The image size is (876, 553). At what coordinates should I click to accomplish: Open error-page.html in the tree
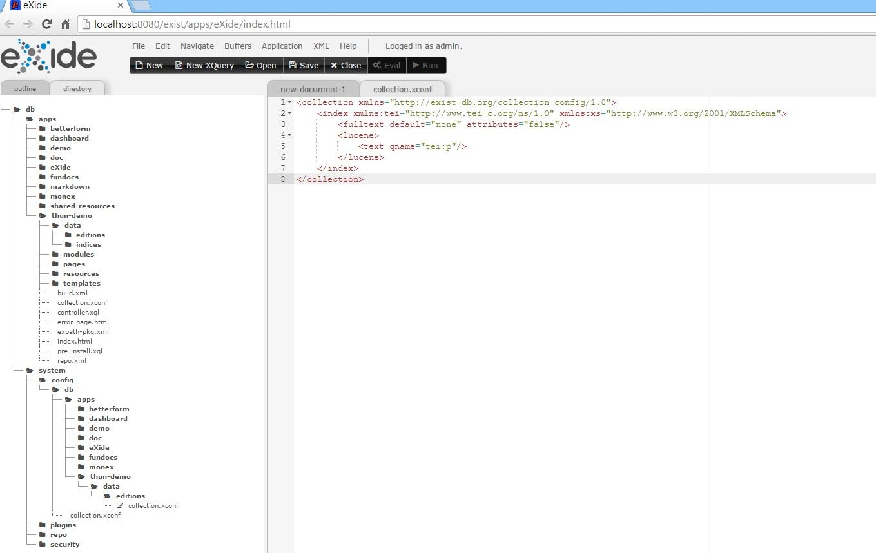coord(83,322)
